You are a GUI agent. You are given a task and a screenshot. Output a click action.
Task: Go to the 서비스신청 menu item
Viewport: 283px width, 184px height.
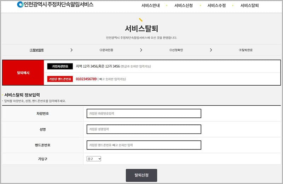[x=183, y=6]
